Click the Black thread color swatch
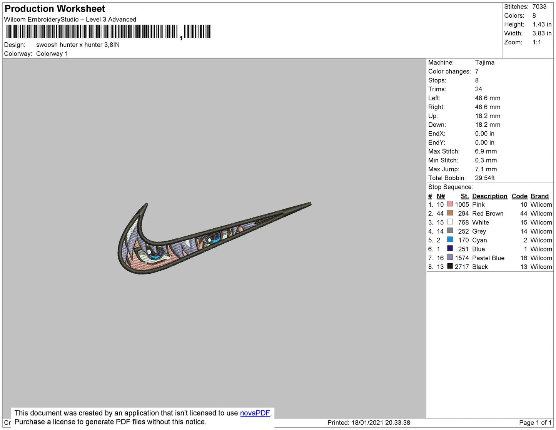The width and height of the screenshot is (556, 430). pos(450,266)
